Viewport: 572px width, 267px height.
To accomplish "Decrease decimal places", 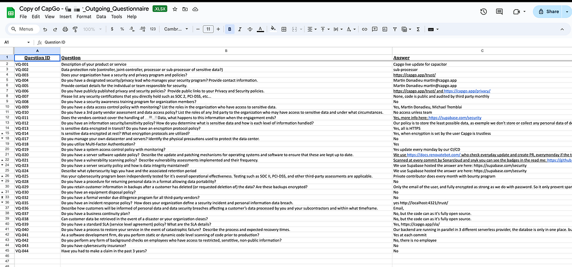I will (132, 29).
